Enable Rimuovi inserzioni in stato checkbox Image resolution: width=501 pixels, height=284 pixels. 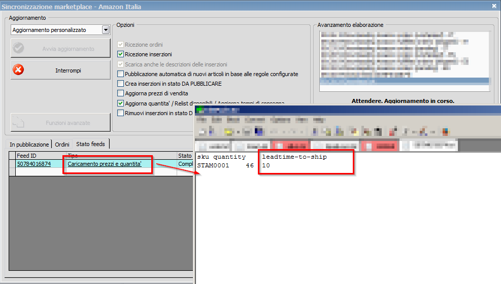click(120, 113)
